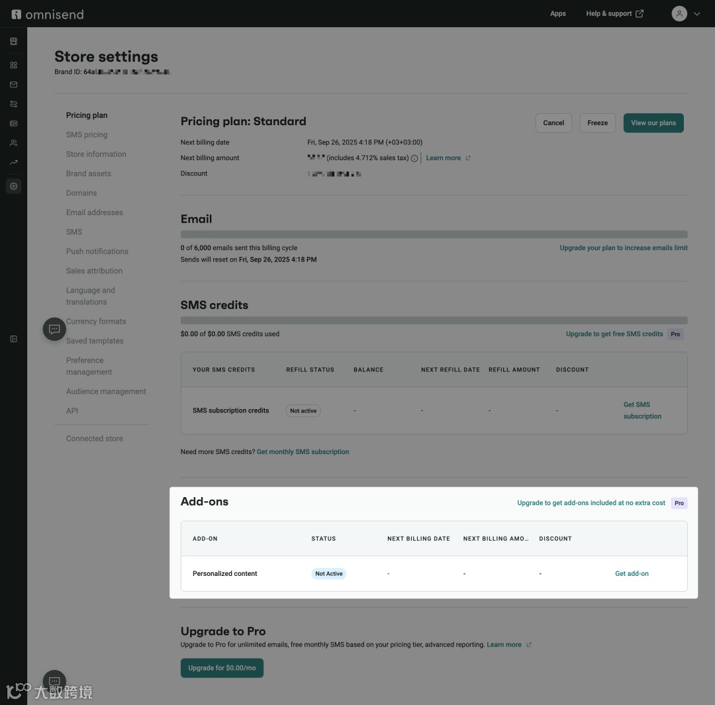Open Language and translations settings
Viewport: 715px width, 705px height.
[90, 296]
